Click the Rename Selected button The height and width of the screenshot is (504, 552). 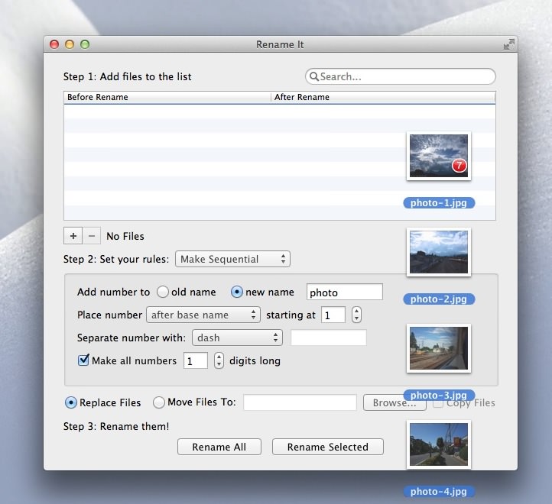[x=328, y=447]
